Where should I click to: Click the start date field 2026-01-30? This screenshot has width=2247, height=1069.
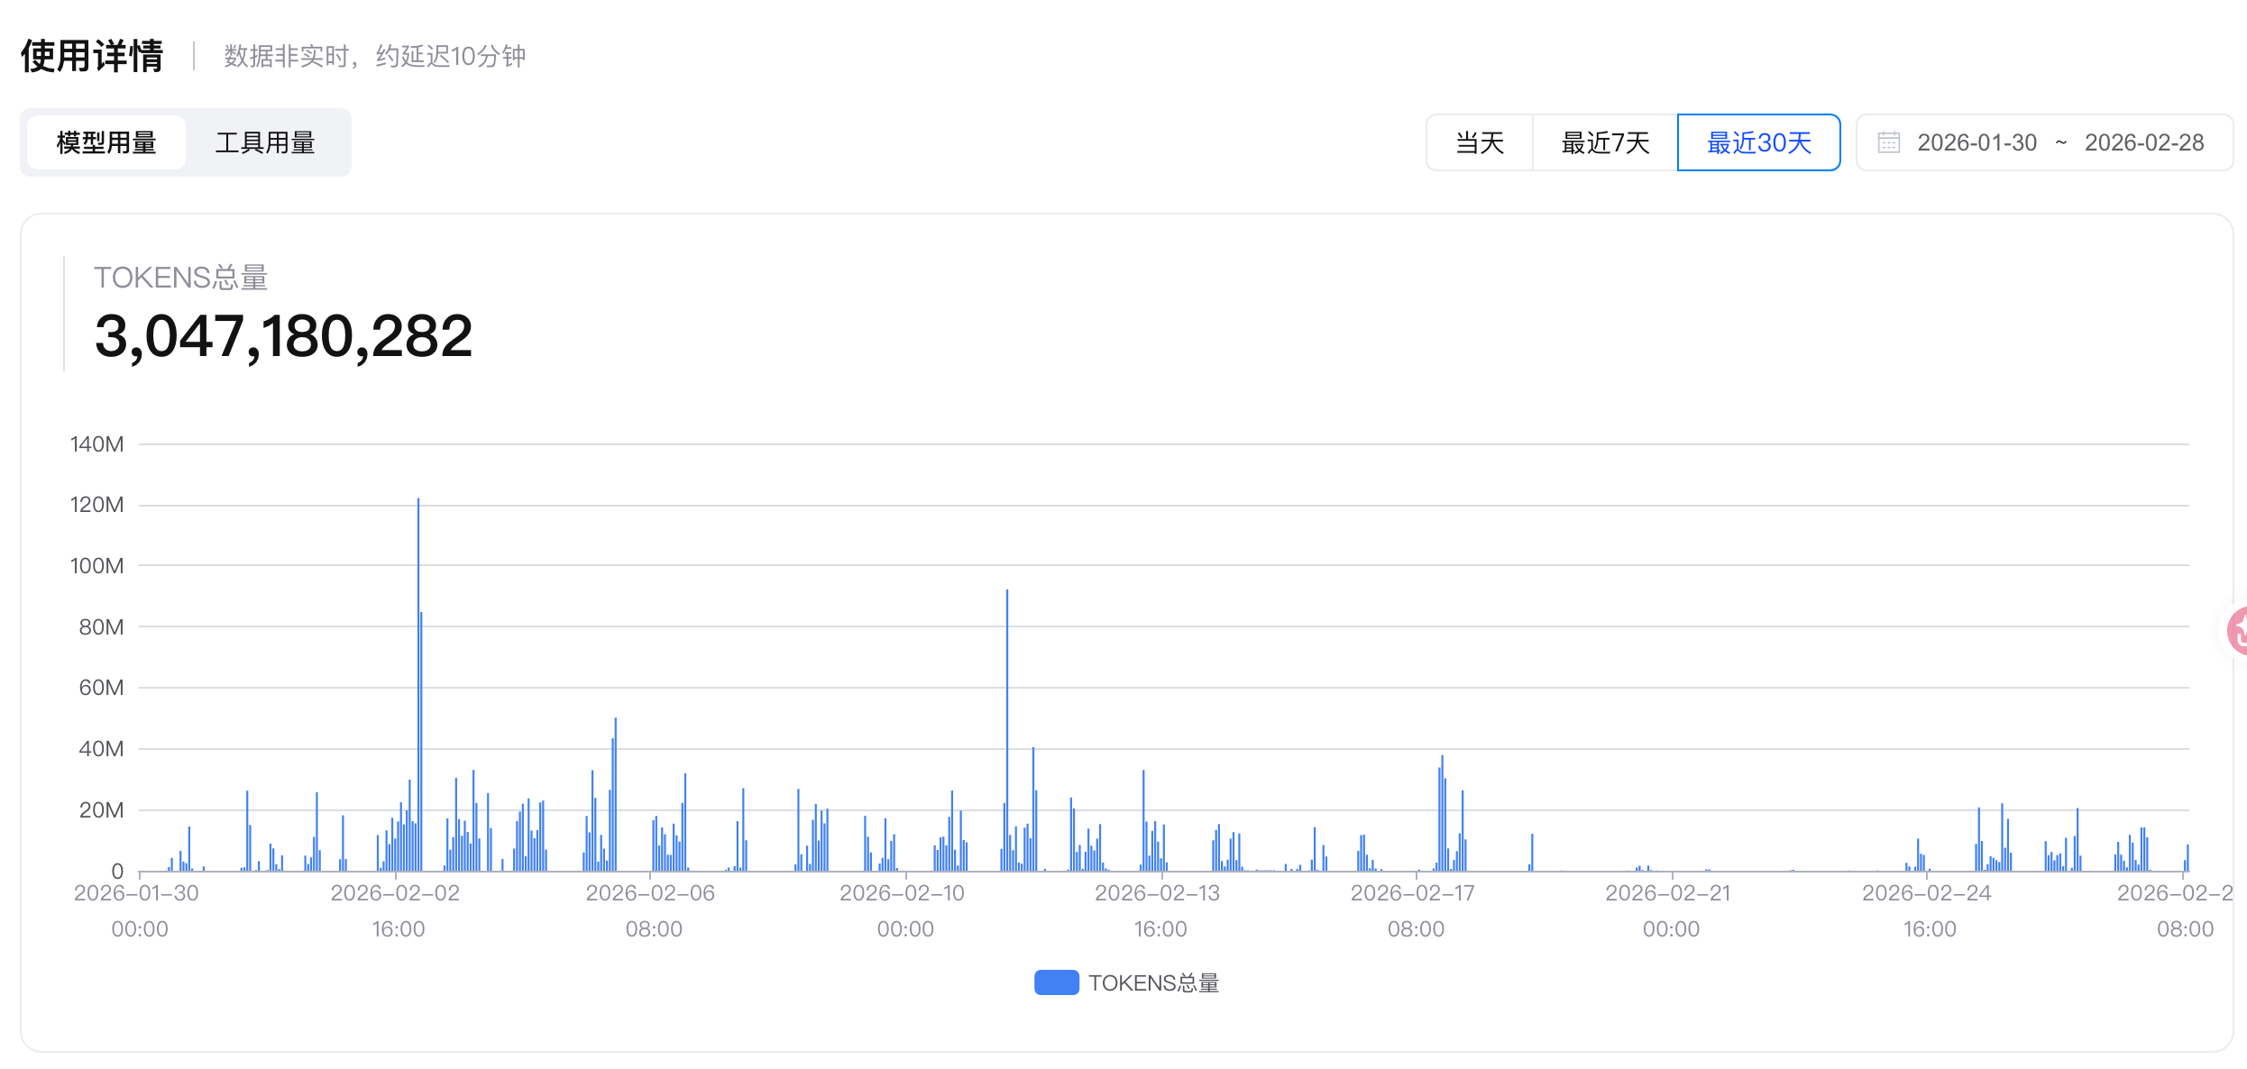[x=1977, y=142]
